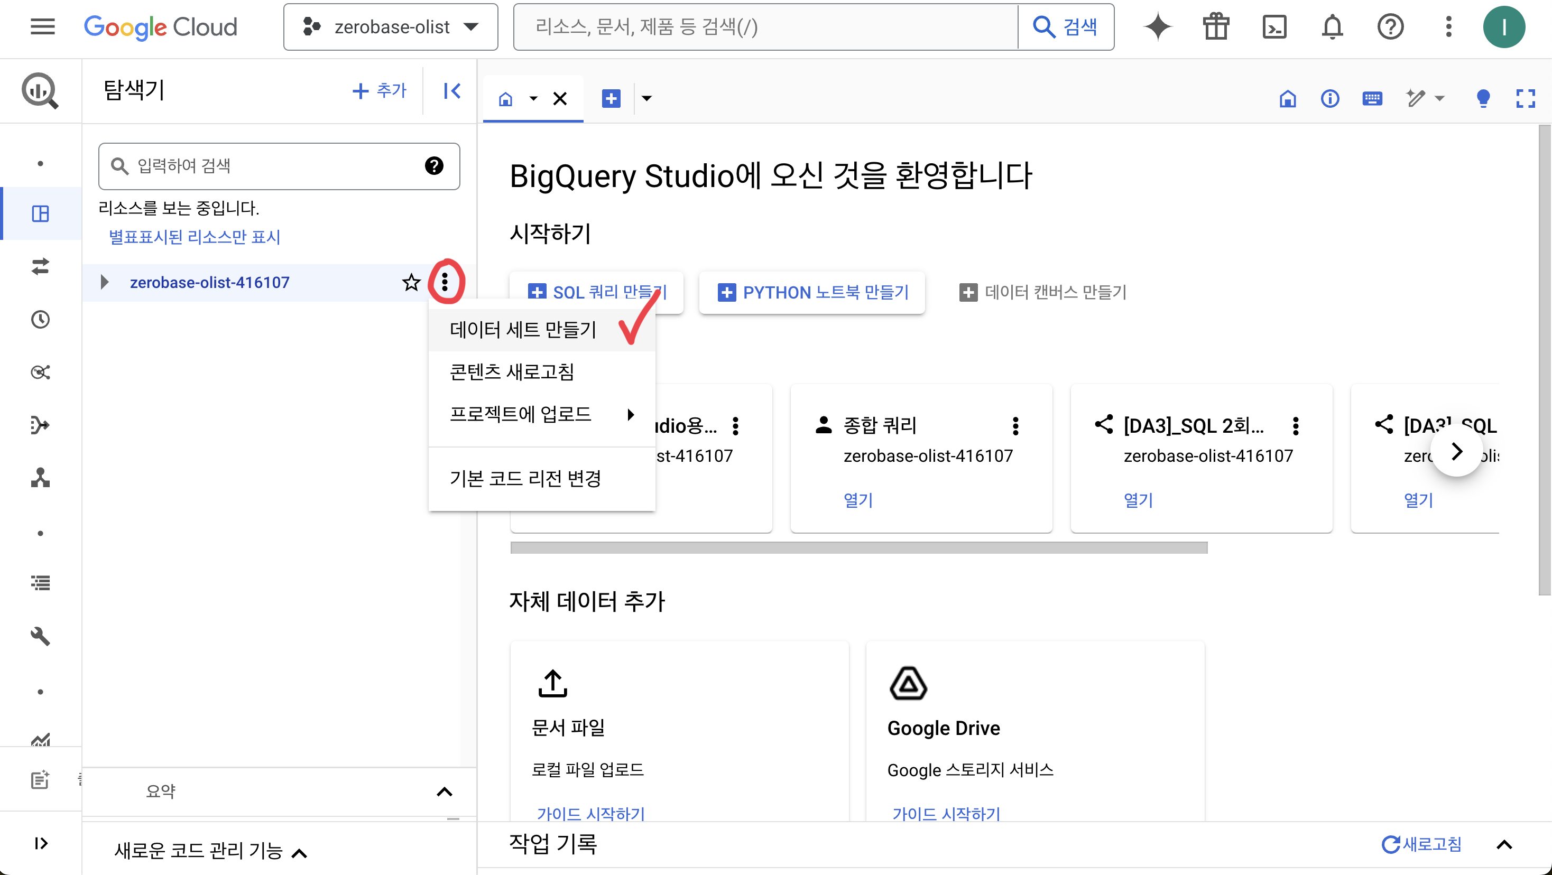Select 데이터 세트 만들기 menu item
Image resolution: width=1552 pixels, height=875 pixels.
pyautogui.click(x=522, y=329)
